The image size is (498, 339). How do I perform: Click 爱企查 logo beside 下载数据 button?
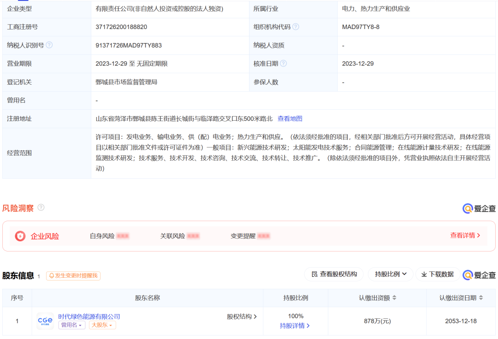(x=479, y=275)
